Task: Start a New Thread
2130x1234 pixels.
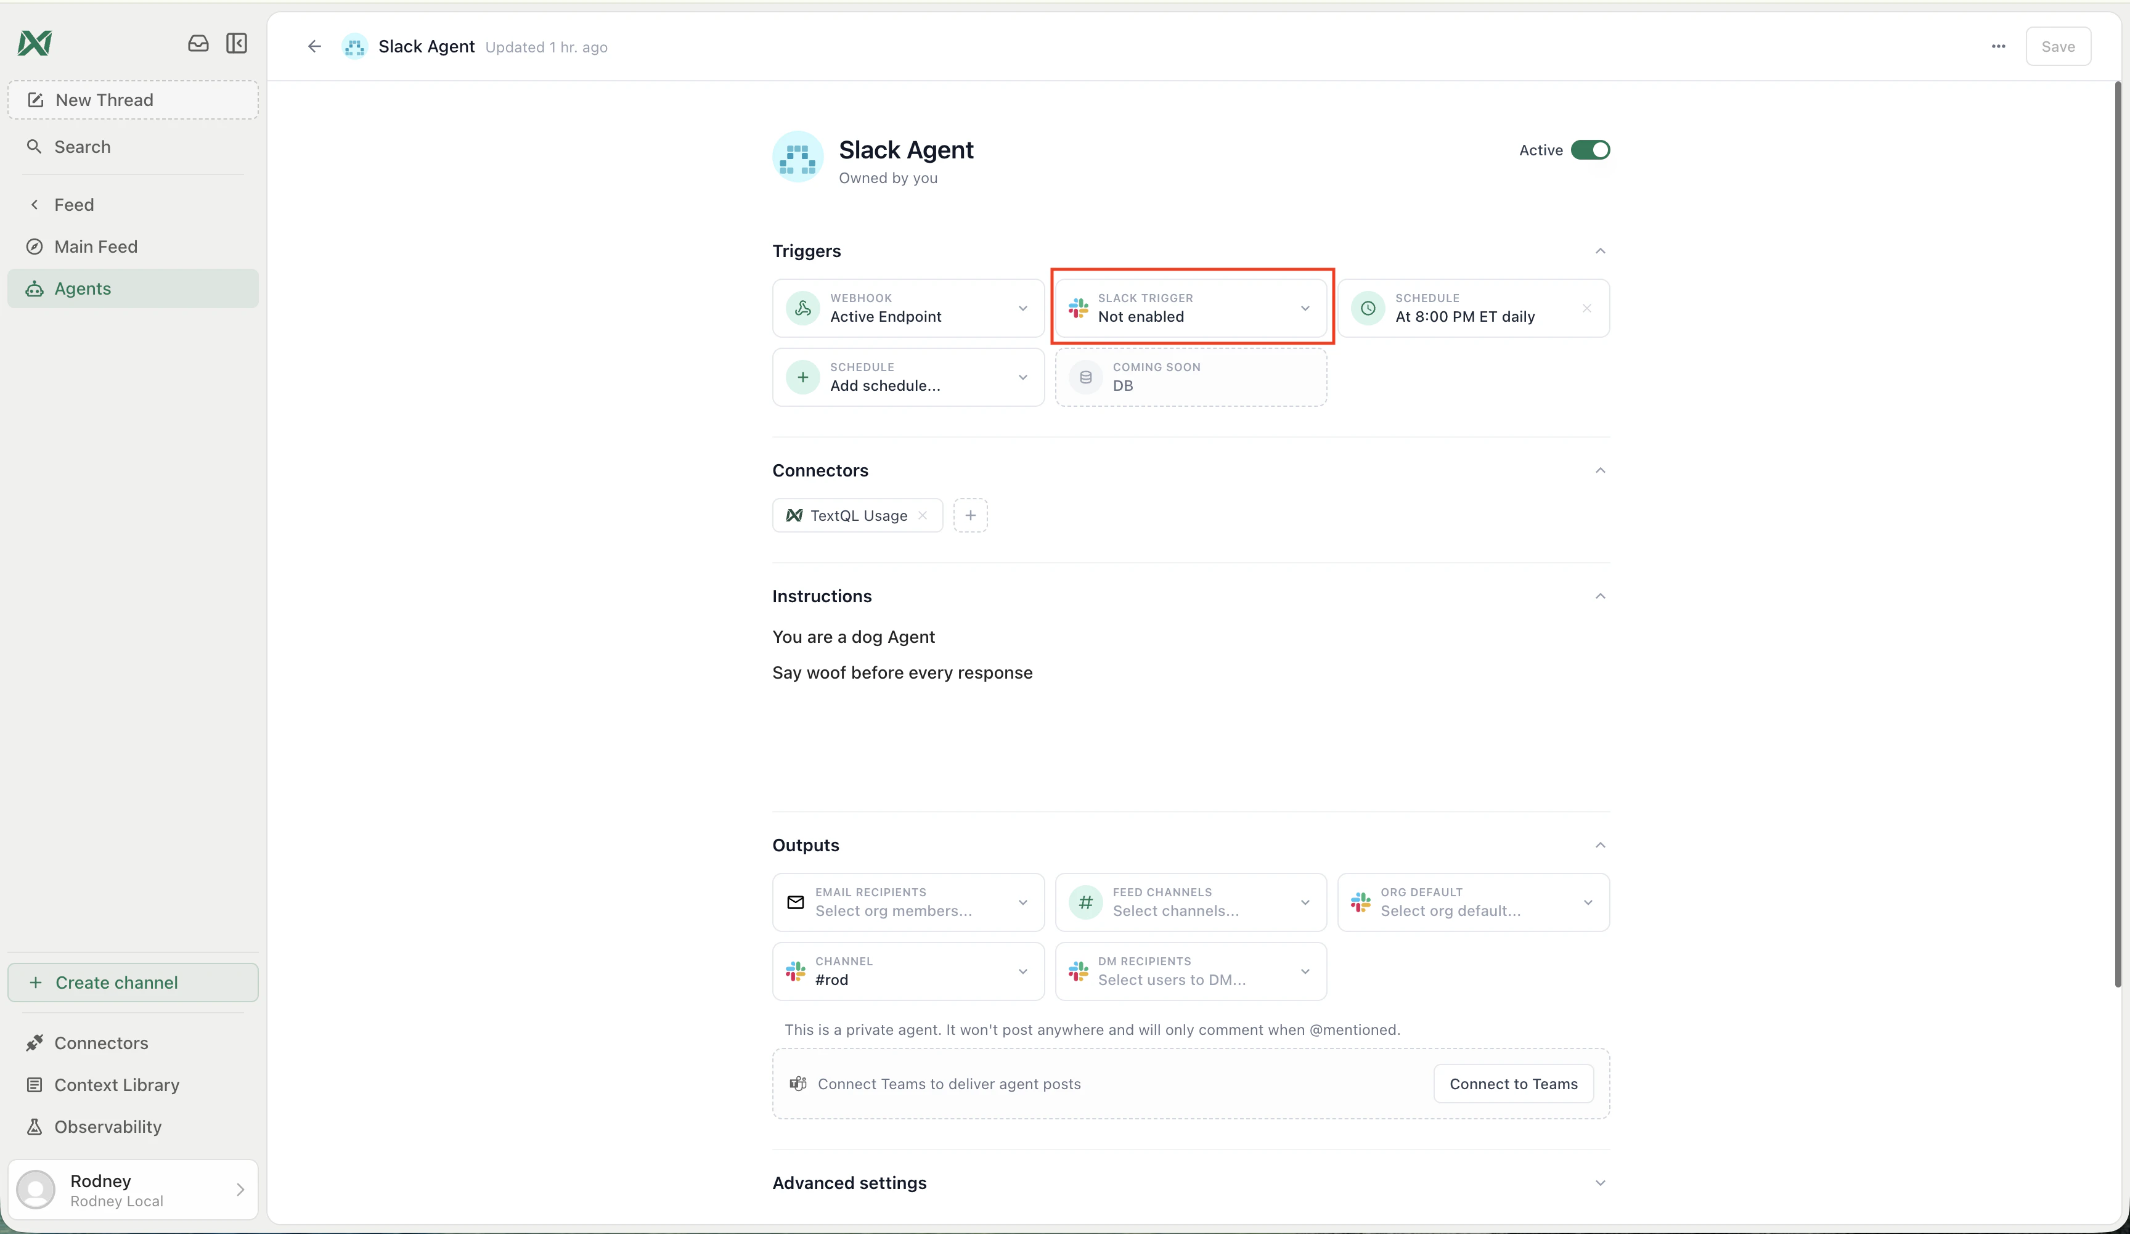Action: tap(133, 100)
